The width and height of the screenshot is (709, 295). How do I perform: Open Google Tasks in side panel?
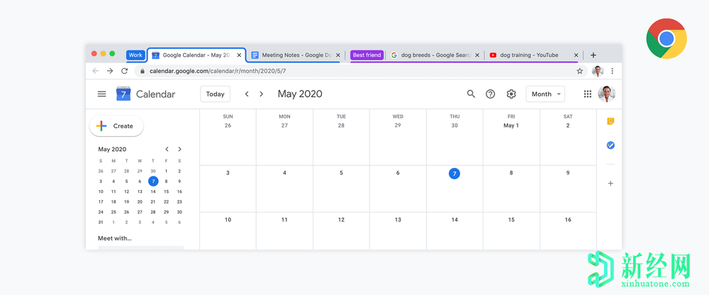pyautogui.click(x=610, y=145)
